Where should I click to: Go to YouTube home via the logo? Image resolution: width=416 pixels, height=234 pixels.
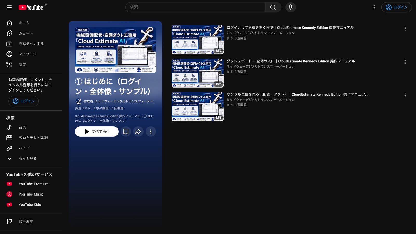[x=31, y=7]
